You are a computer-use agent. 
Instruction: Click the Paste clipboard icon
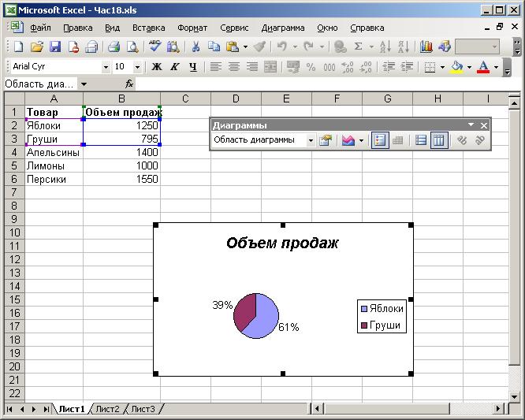click(x=233, y=46)
